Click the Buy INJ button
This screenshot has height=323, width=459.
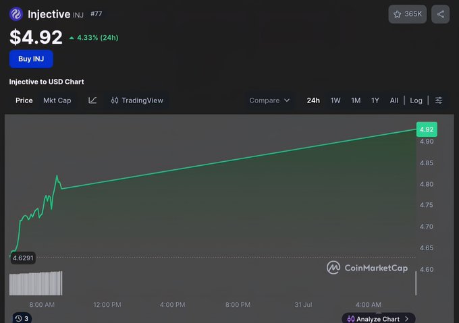tap(31, 59)
